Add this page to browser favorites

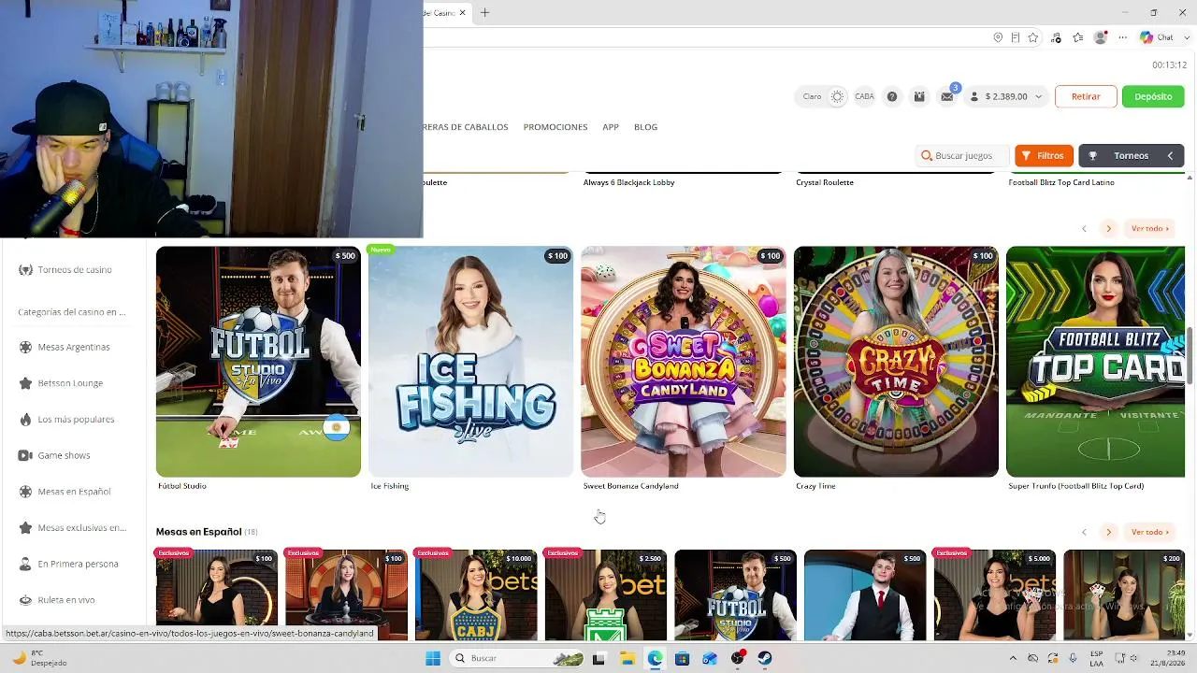point(1033,37)
